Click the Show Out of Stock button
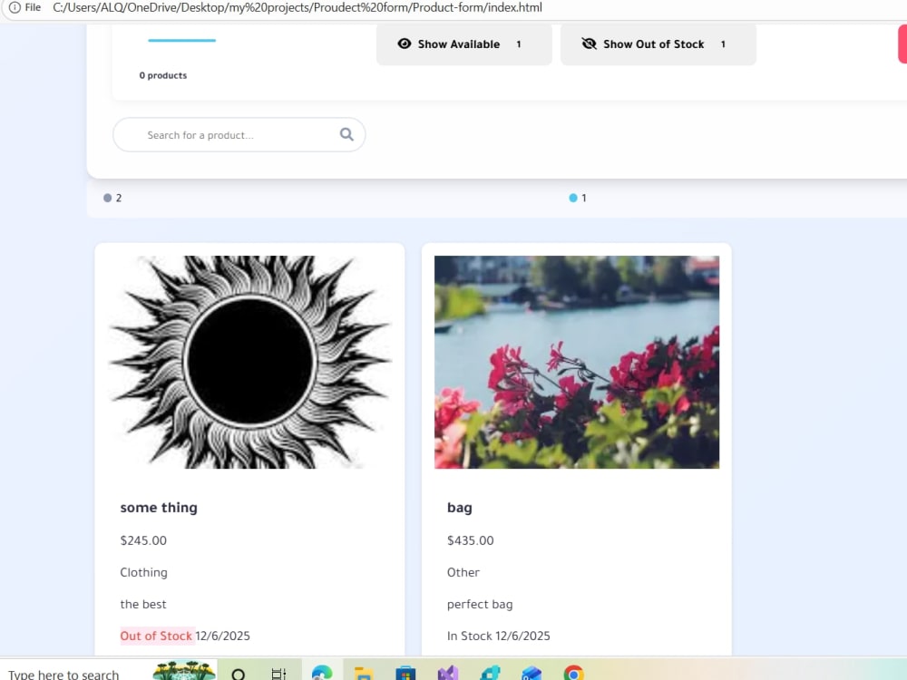The height and width of the screenshot is (680, 907). coord(658,44)
